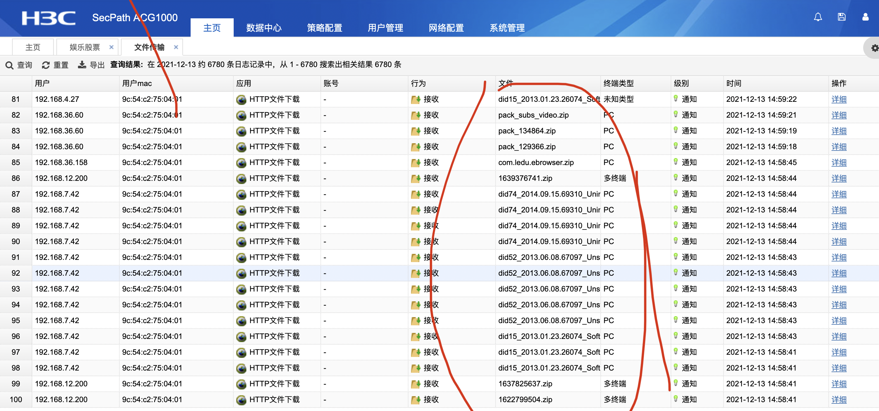Open 详细 link for row 86
Image resolution: width=879 pixels, height=411 pixels.
click(839, 178)
